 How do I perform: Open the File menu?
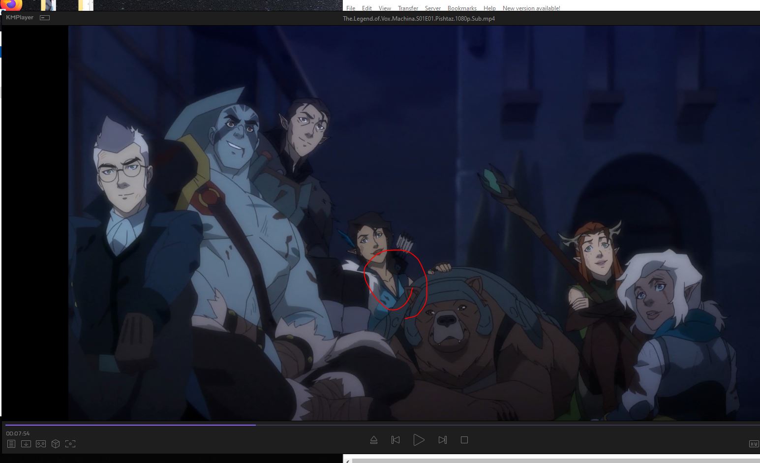coord(351,8)
